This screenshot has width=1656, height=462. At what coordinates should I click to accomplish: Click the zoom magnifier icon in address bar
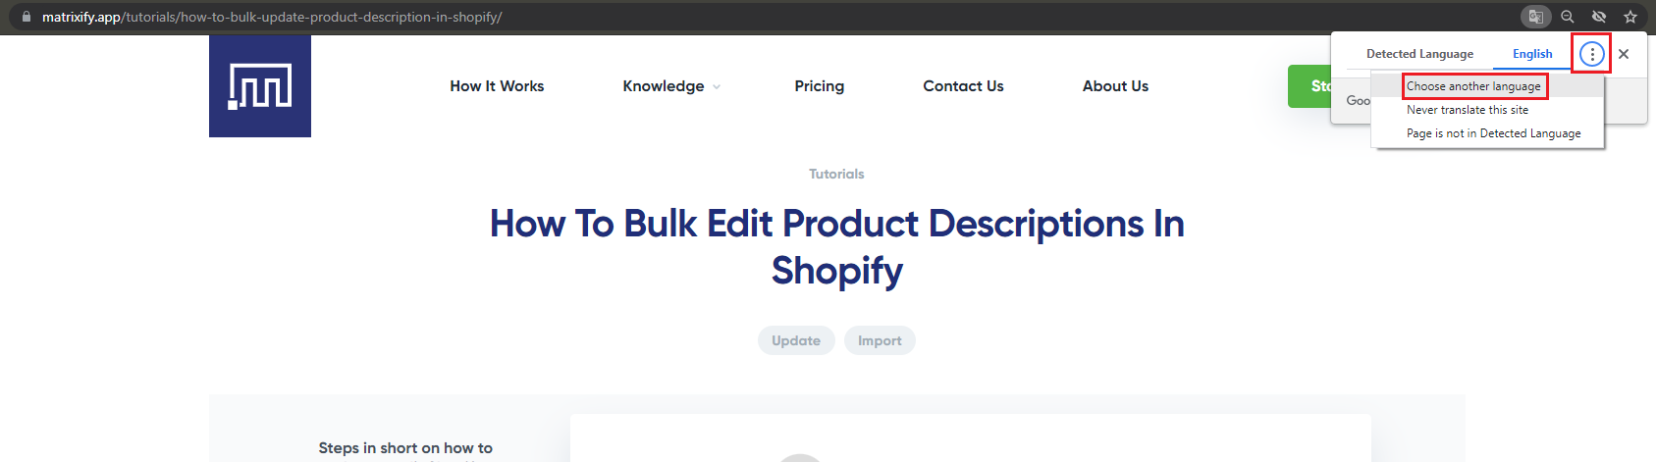coord(1568,17)
